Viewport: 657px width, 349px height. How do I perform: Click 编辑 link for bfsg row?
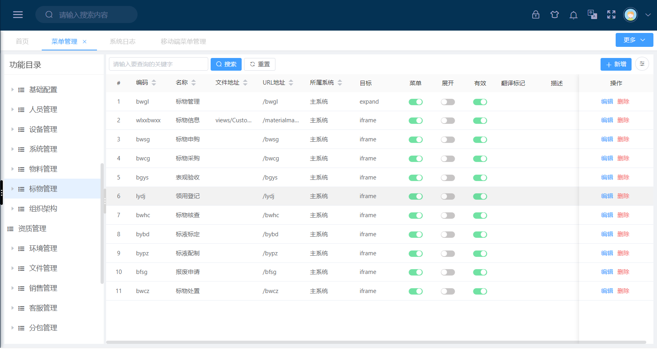click(607, 272)
